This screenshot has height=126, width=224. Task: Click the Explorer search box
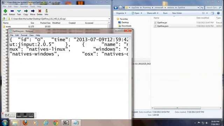pyautogui.click(x=213, y=8)
